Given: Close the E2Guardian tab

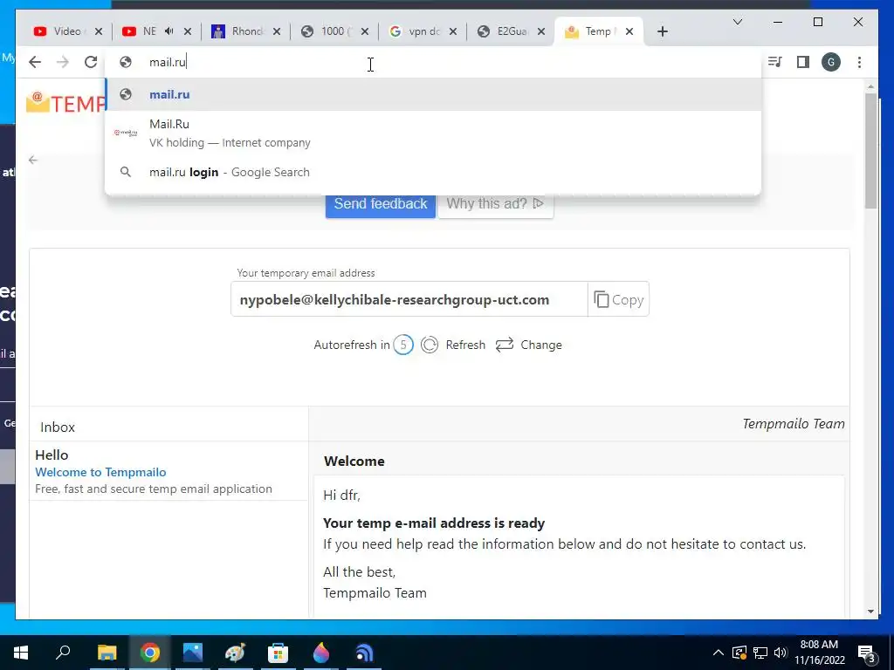Looking at the screenshot, I should [541, 31].
